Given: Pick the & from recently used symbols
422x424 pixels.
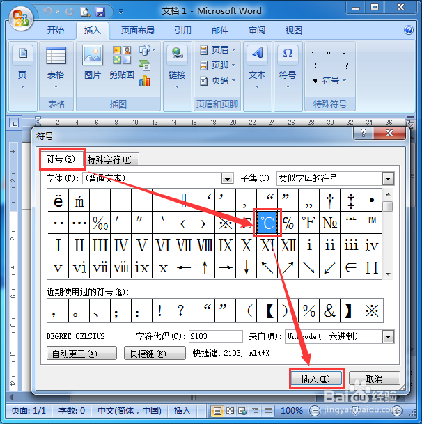Looking at the screenshot, I should click(330, 311).
